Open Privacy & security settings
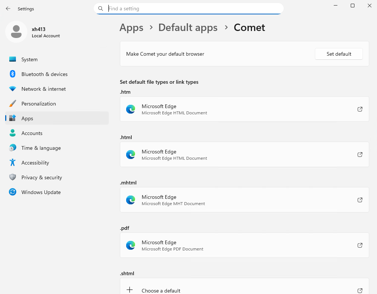Viewport: 377px width, 294px height. pos(41,177)
